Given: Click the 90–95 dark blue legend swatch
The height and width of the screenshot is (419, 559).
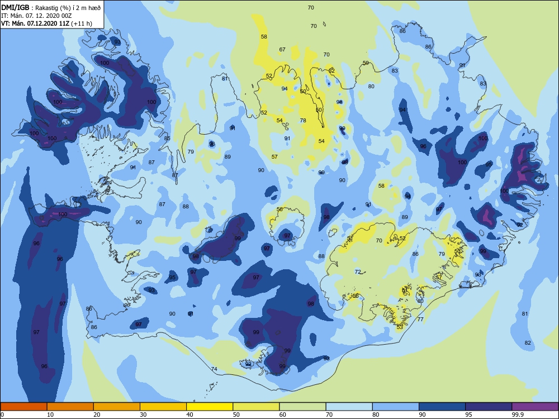Looking at the screenshot, I should point(442,407).
